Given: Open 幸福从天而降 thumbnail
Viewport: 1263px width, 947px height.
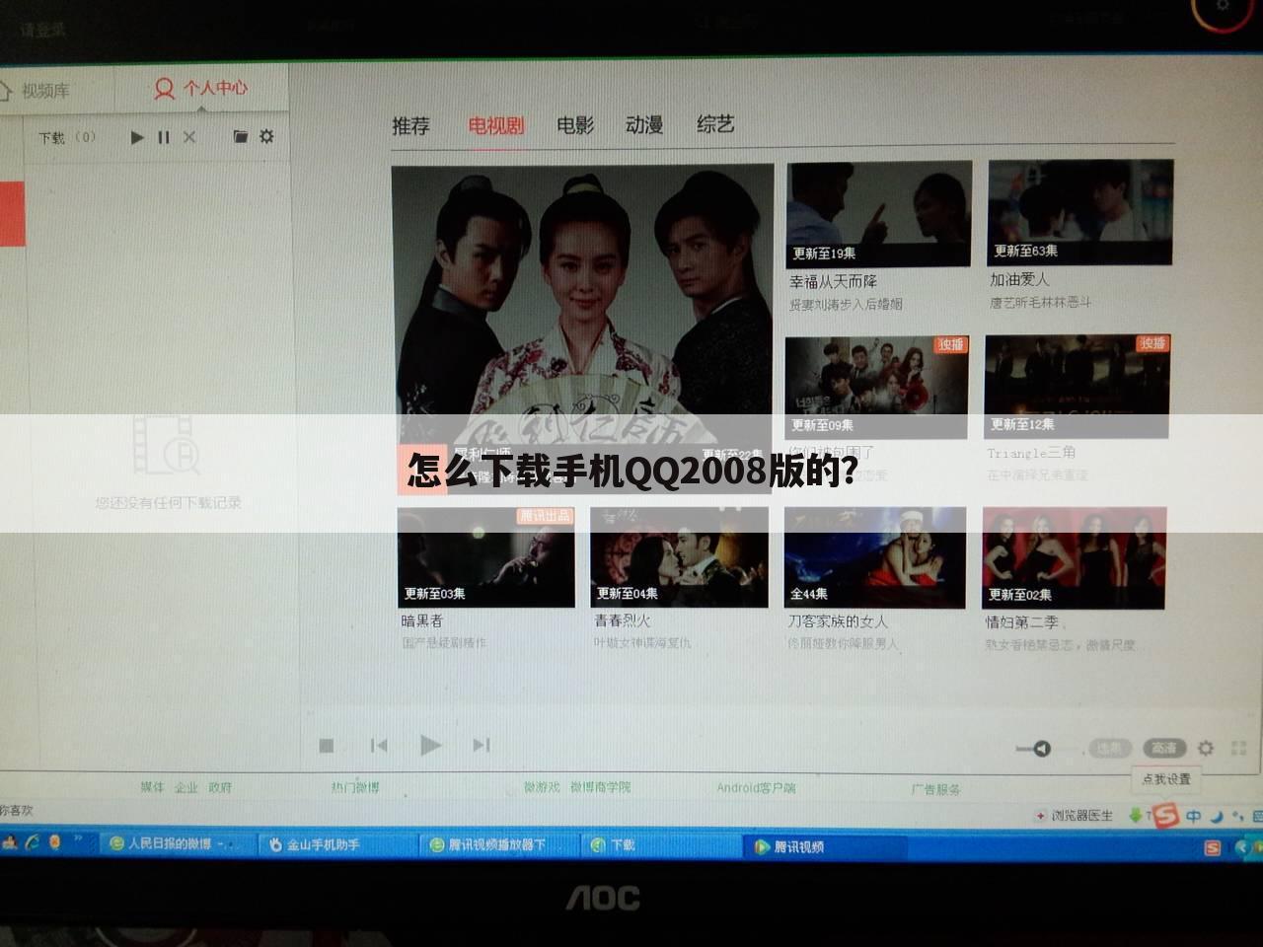Looking at the screenshot, I should [x=878, y=214].
